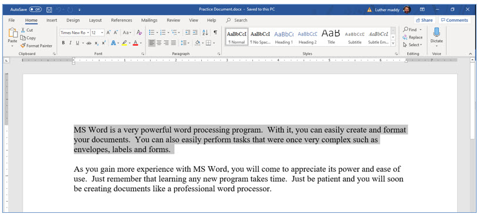Open the font name dropdown

click(88, 33)
